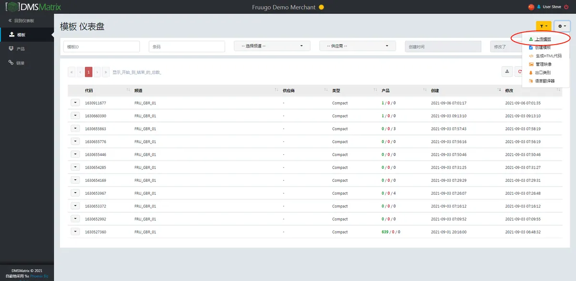The height and width of the screenshot is (281, 576).
Task: Go back via 回到仪表板 sidebar link
Action: pos(21,21)
